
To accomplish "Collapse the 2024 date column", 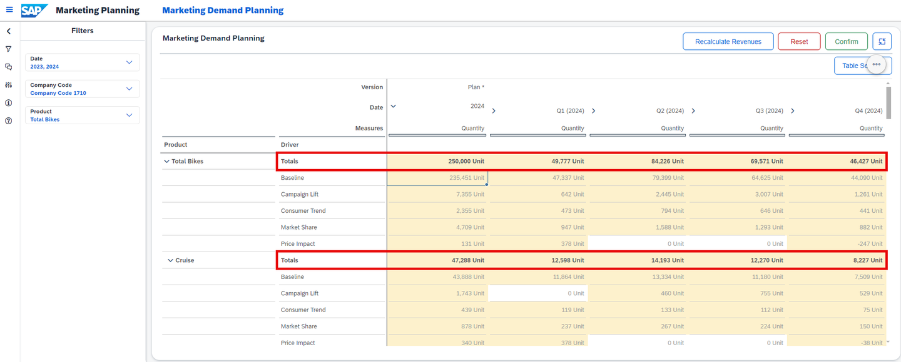I will pyautogui.click(x=394, y=106).
